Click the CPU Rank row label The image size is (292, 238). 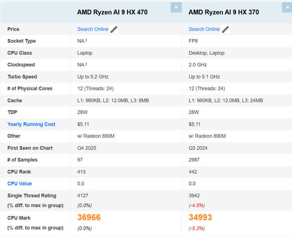[x=19, y=172]
